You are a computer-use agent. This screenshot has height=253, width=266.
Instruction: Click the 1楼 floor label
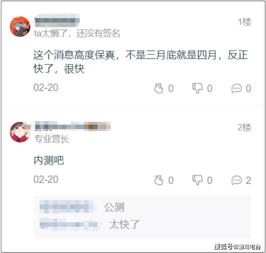pyautogui.click(x=245, y=22)
